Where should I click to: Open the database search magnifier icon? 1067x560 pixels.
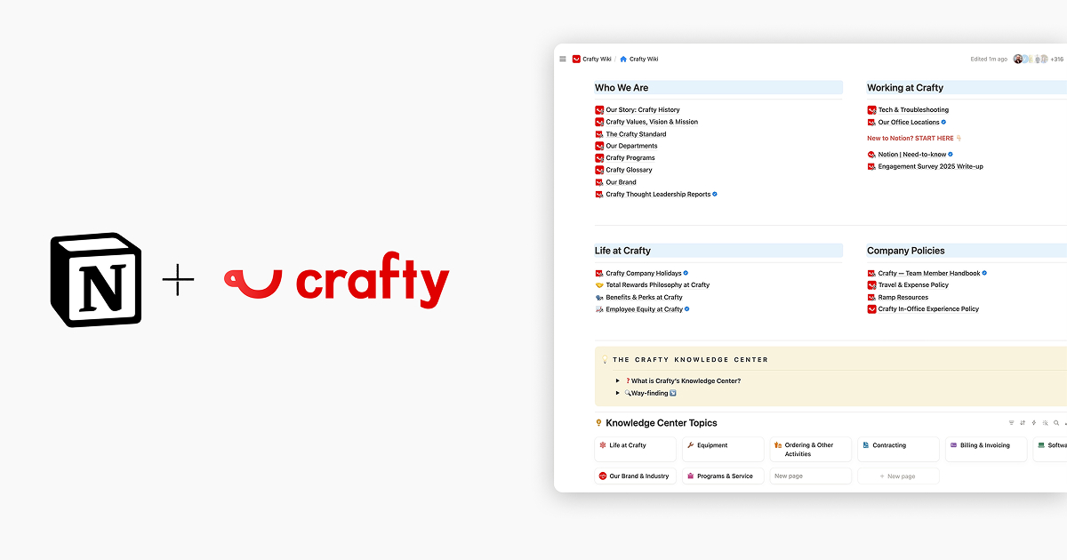[1056, 423]
